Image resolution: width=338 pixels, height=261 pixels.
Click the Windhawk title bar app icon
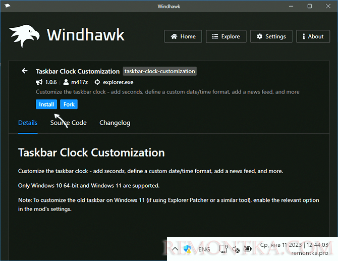pos(8,6)
